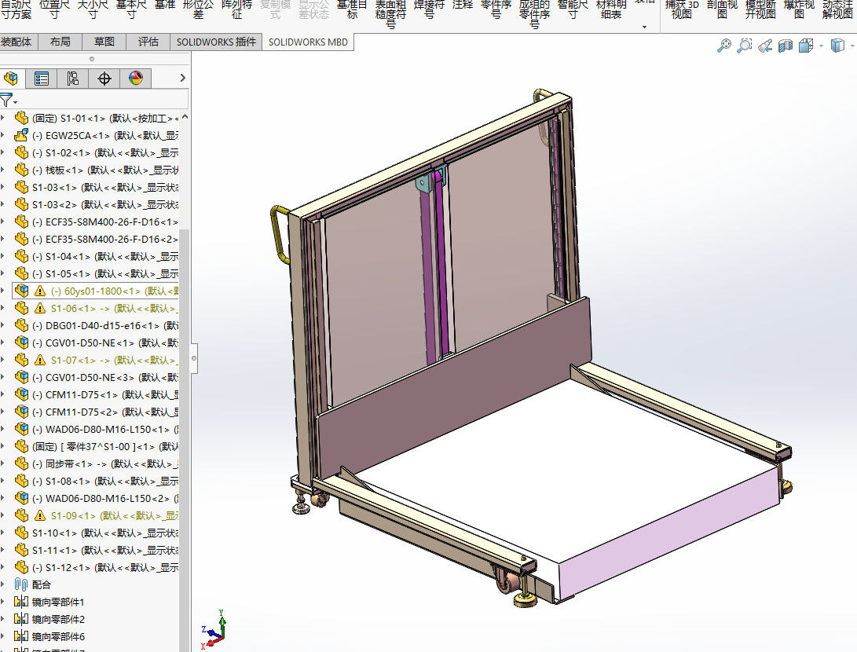This screenshot has height=652, width=857.
Task: Switch to the 草图 tab
Action: pyautogui.click(x=104, y=42)
